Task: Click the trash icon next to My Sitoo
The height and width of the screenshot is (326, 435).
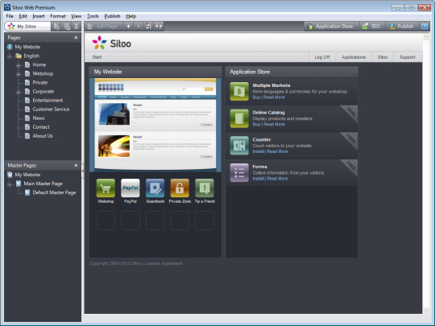Action: 76,27
